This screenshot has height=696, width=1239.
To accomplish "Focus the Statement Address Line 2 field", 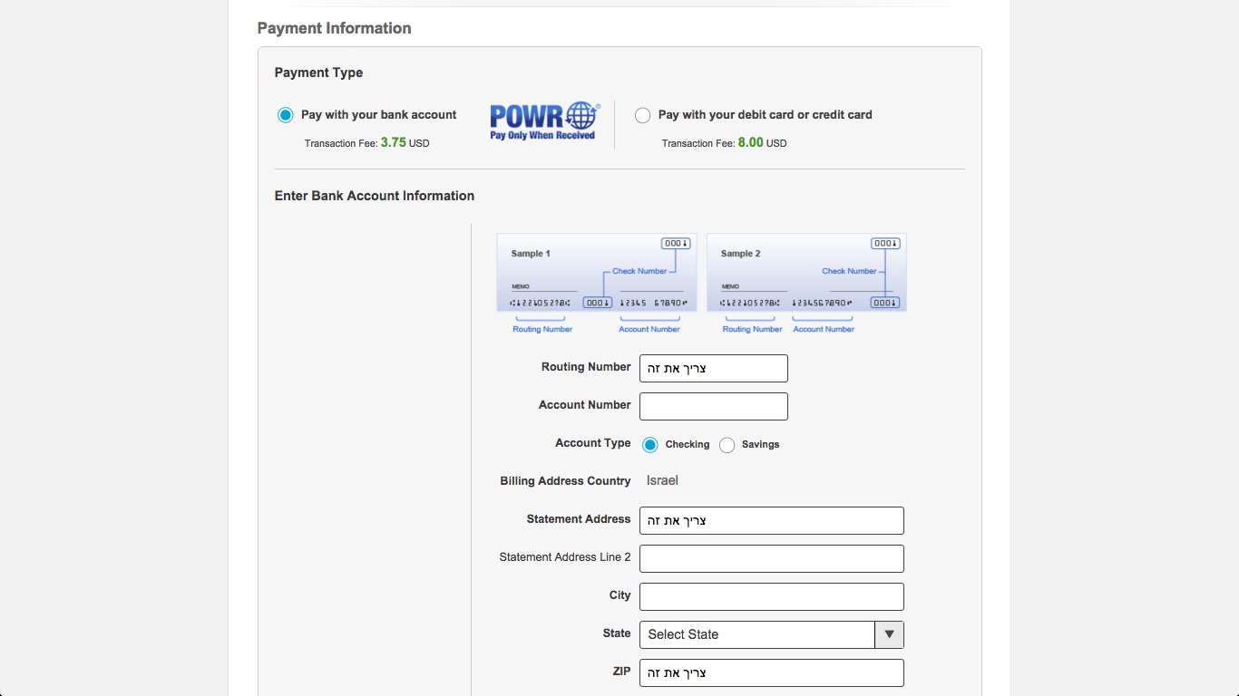I will pos(772,558).
